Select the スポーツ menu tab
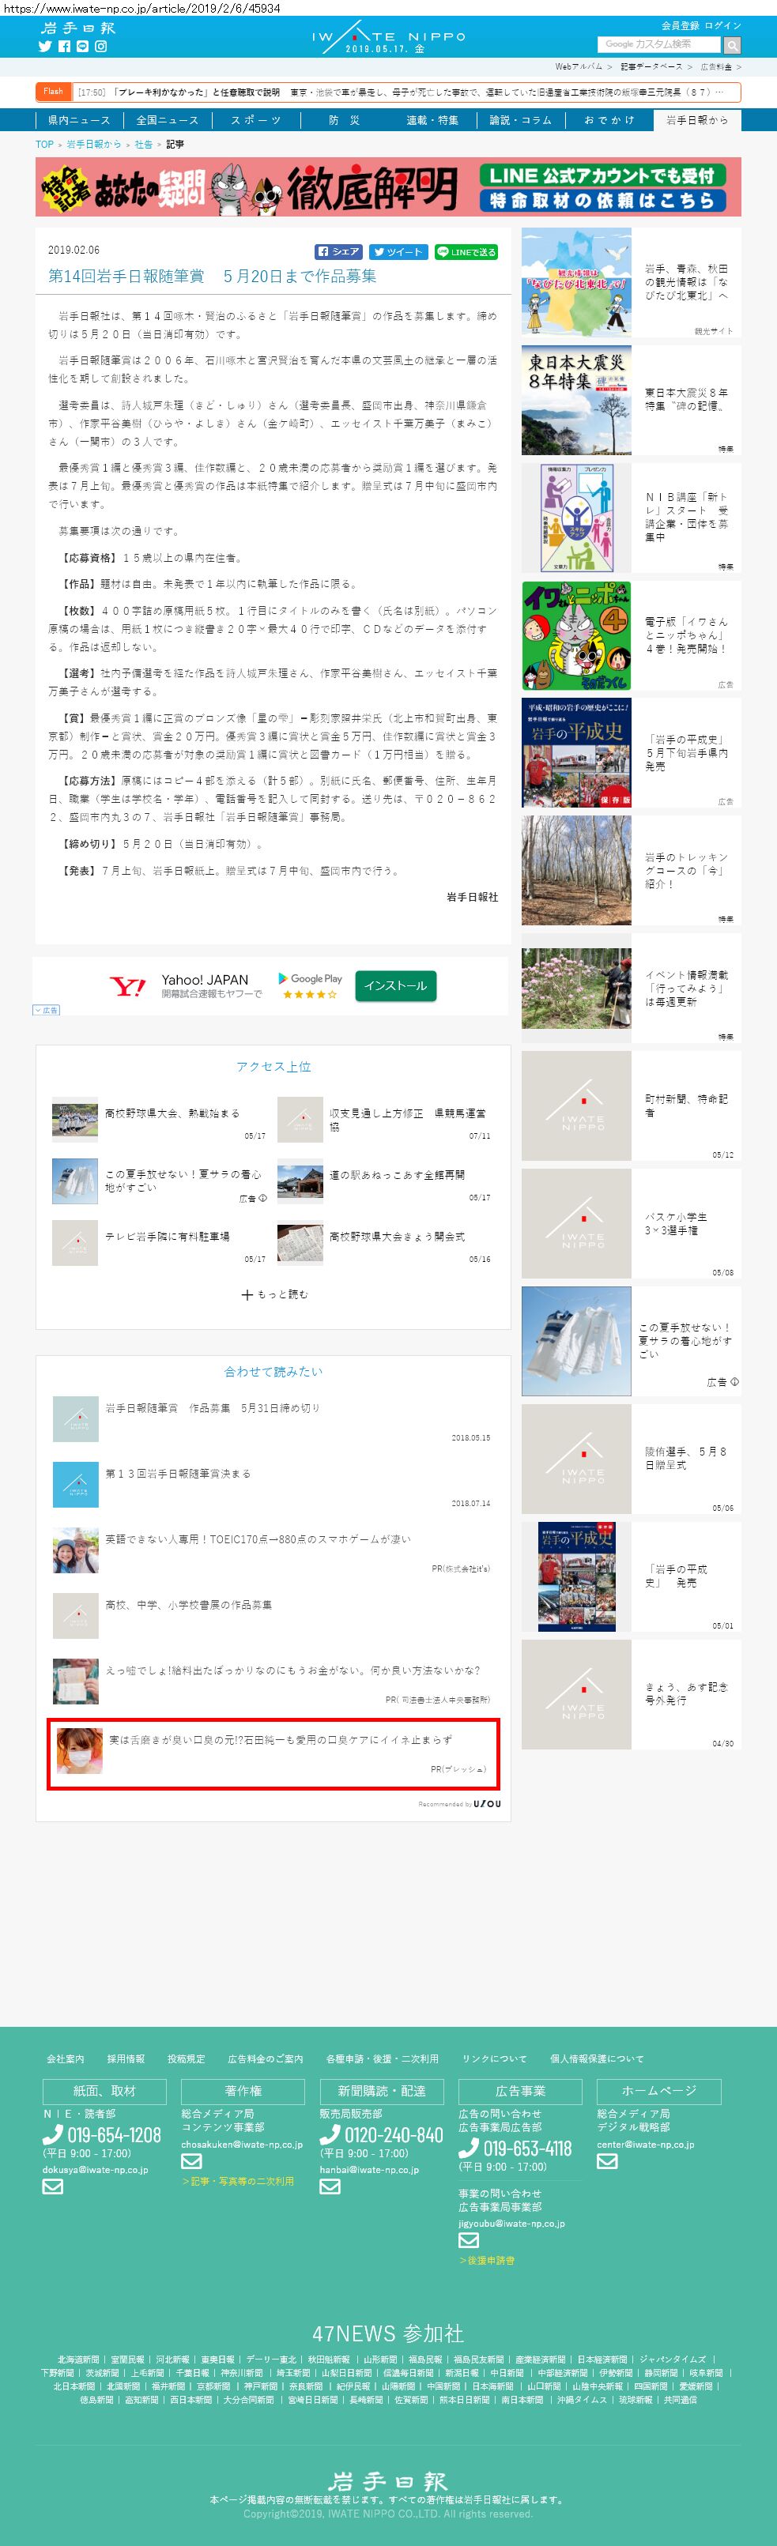The image size is (777, 2546). pos(255,119)
